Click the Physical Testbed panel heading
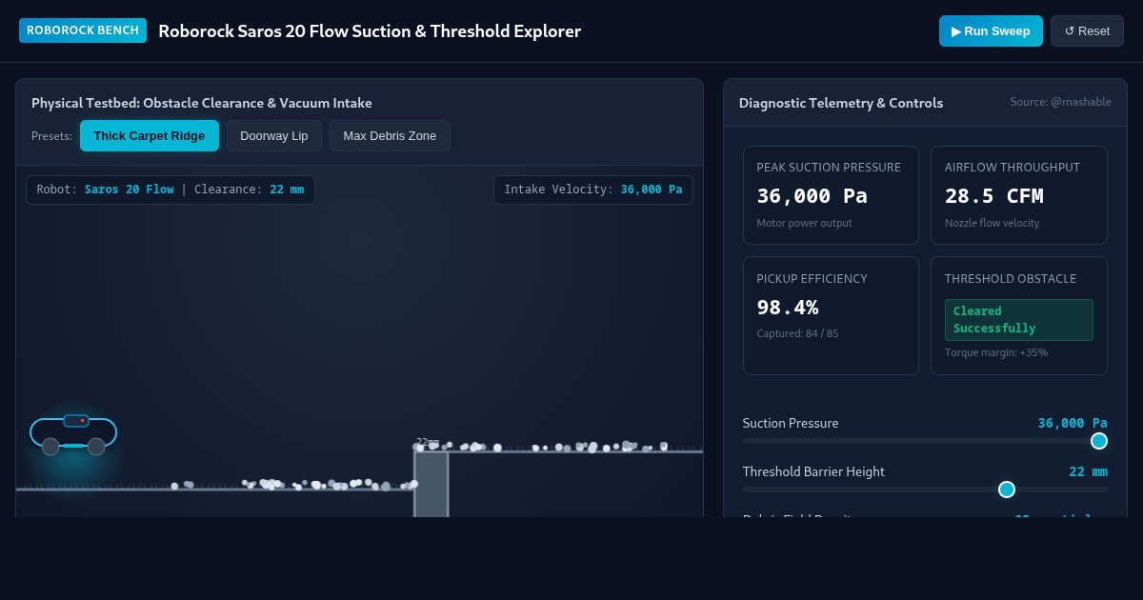Viewport: 1143px width, 600px height. [x=202, y=103]
